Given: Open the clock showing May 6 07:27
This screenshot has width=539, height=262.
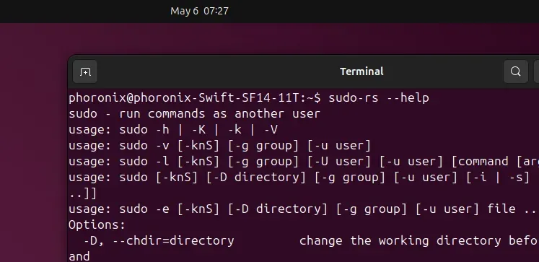Looking at the screenshot, I should [x=199, y=11].
